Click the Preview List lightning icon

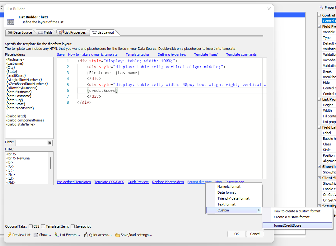click(9, 234)
